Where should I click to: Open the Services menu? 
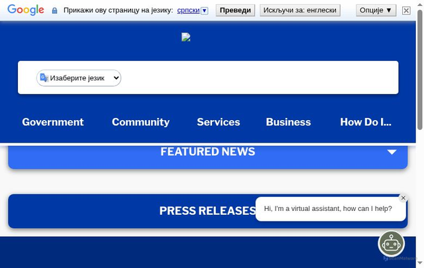click(x=219, y=122)
